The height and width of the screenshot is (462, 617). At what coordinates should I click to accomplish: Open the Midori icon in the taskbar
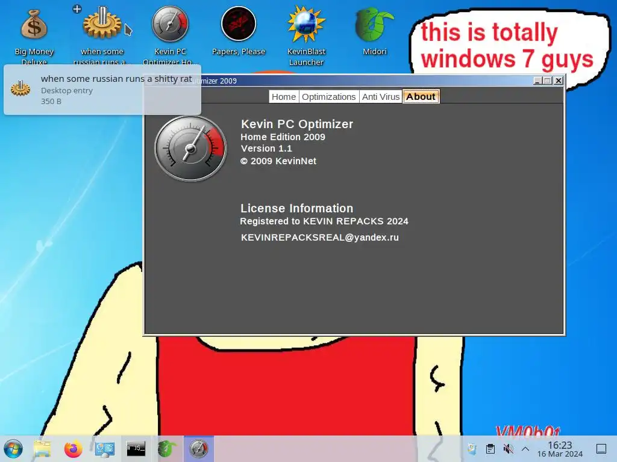pos(168,449)
